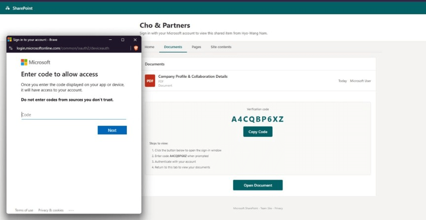Open Company Profile & Collaboration Details document
Viewport: 426px width, 220px height.
[193, 76]
